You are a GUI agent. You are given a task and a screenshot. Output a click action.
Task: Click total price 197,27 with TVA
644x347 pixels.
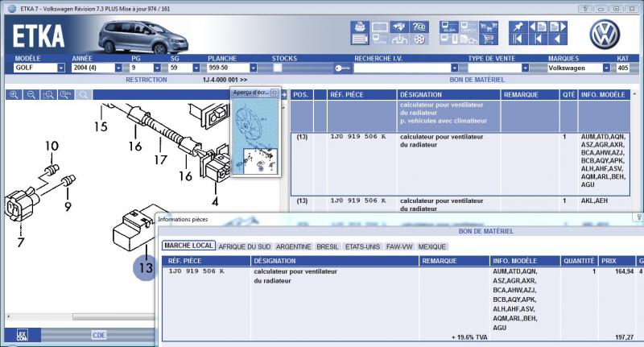pos(625,337)
